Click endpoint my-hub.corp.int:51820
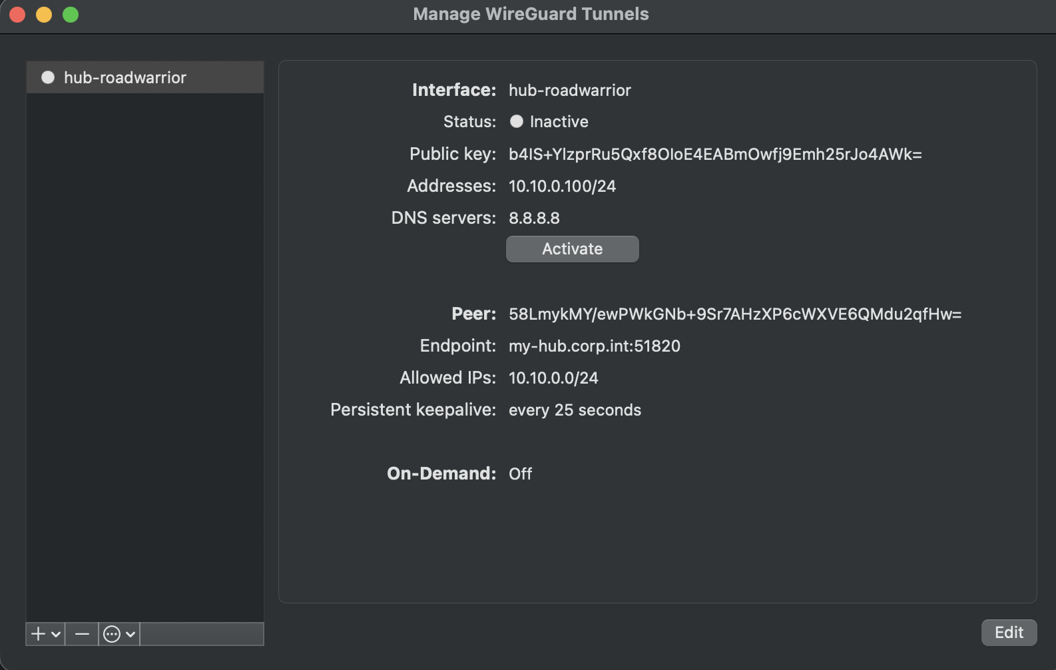This screenshot has width=1056, height=670. [595, 346]
